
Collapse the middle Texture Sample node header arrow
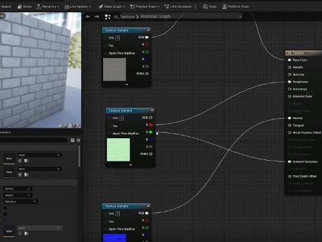click(x=152, y=110)
